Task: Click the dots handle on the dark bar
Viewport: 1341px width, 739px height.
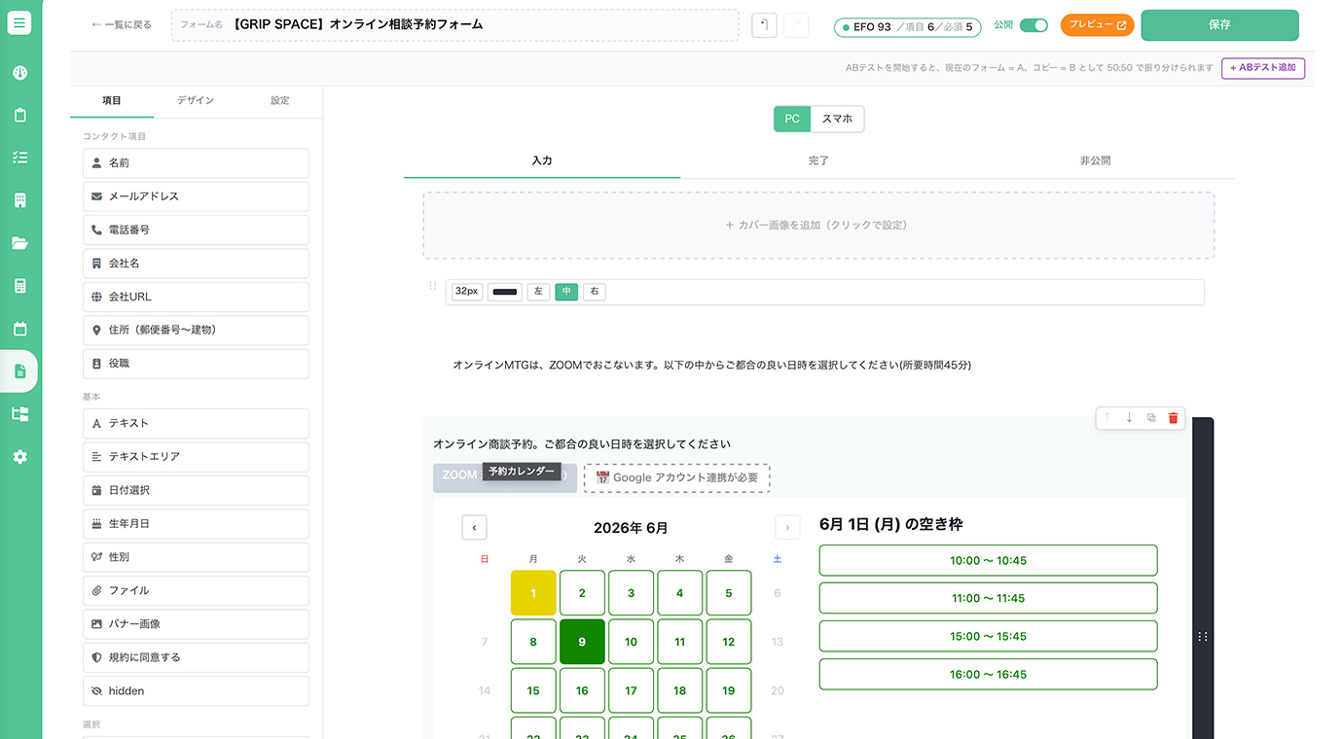Action: [1203, 637]
